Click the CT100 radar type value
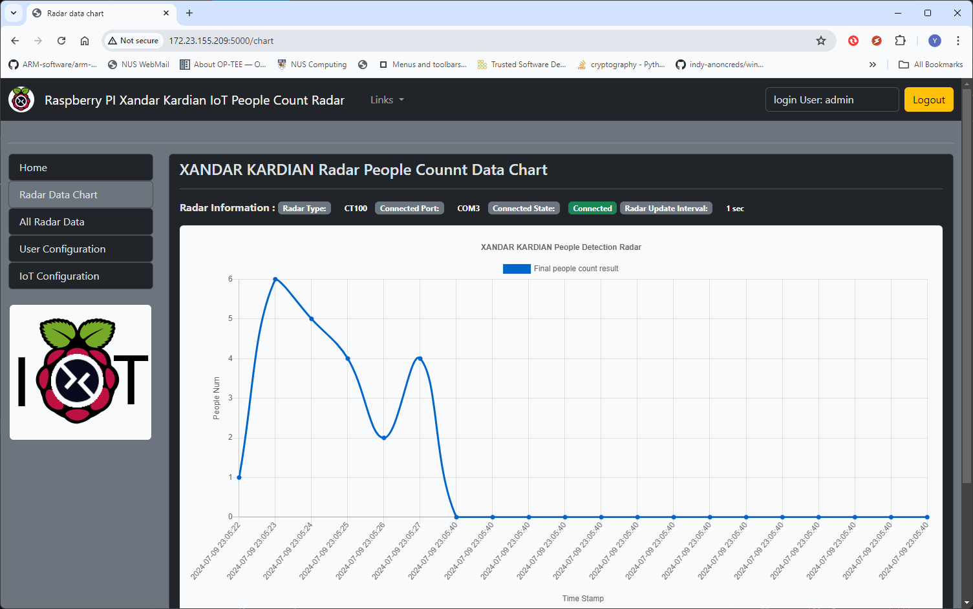The width and height of the screenshot is (973, 609). (x=356, y=208)
